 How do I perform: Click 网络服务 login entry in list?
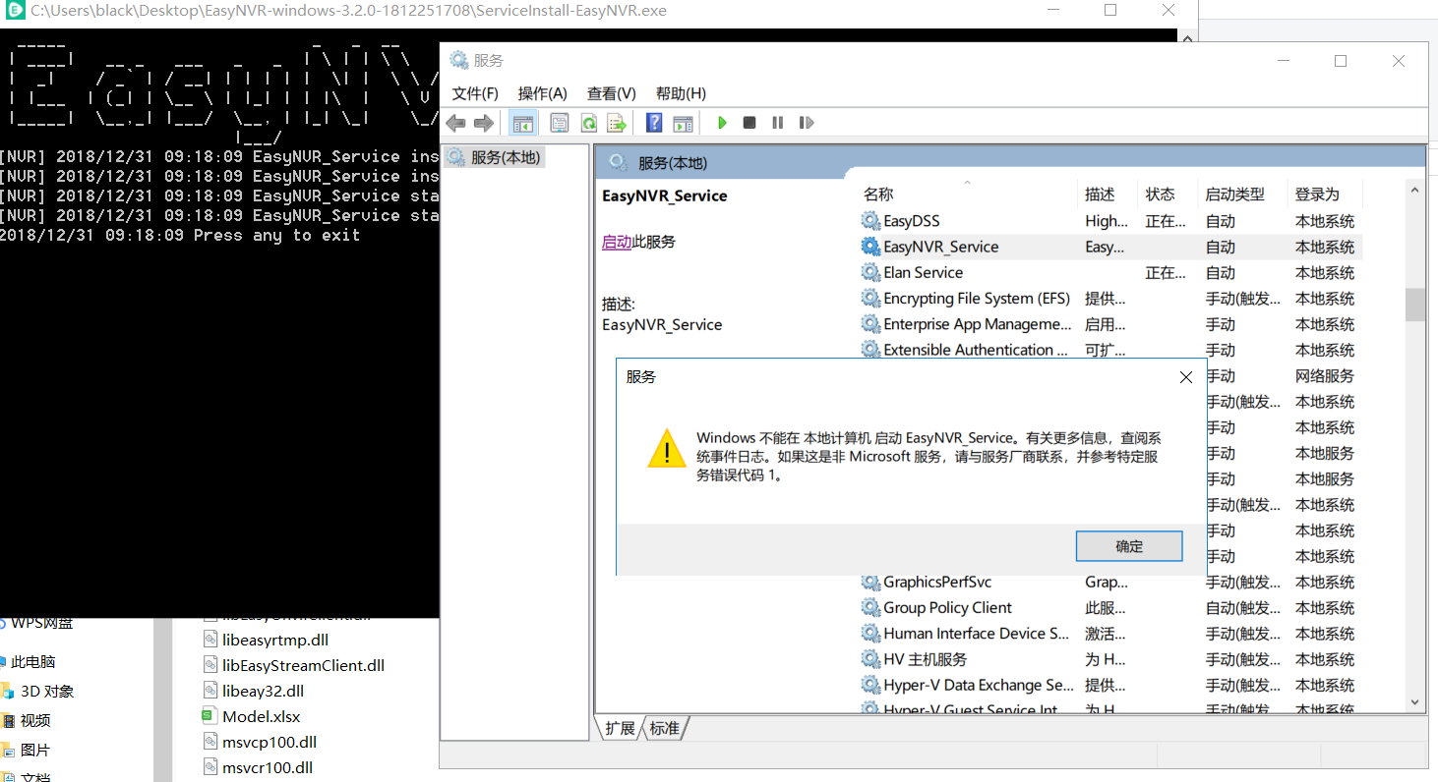(x=1325, y=375)
